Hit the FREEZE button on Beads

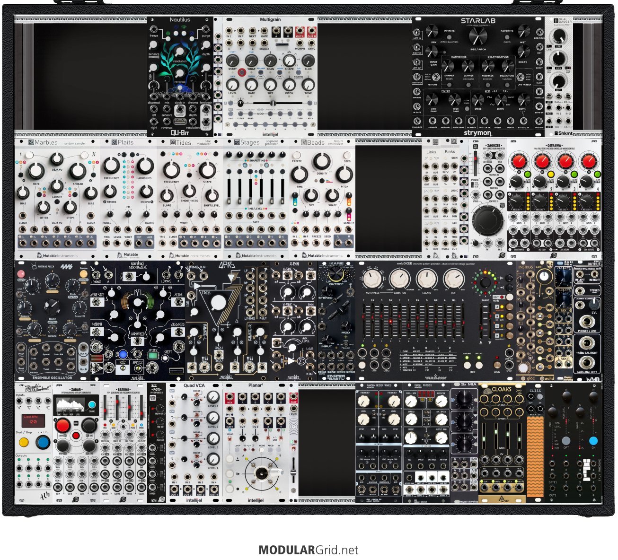point(297,155)
